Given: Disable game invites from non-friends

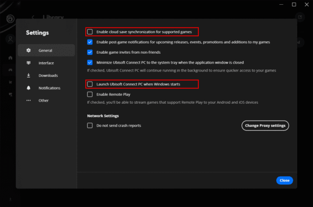Looking at the screenshot, I should pos(90,52).
